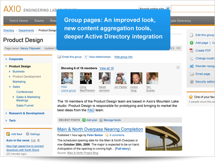Click the green Add page plus icon
This screenshot has width=215, height=165.
pyautogui.click(x=191, y=43)
